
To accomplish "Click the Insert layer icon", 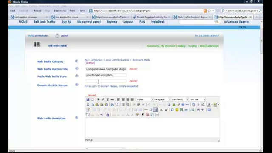I will coord(88,115).
